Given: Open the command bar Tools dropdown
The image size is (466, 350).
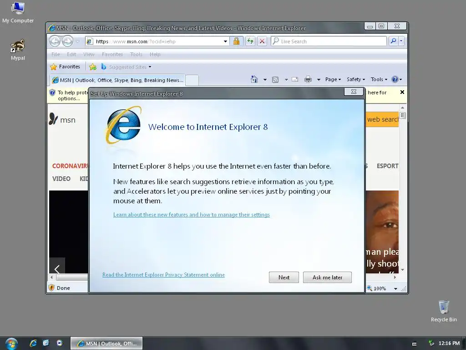Looking at the screenshot, I should click(379, 79).
